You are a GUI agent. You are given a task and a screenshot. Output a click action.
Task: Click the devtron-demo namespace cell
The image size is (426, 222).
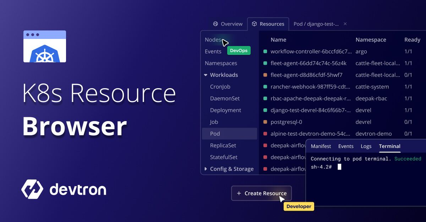click(374, 133)
